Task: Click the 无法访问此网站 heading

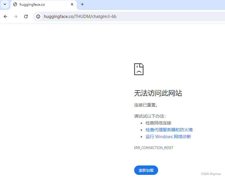Action: click(158, 93)
